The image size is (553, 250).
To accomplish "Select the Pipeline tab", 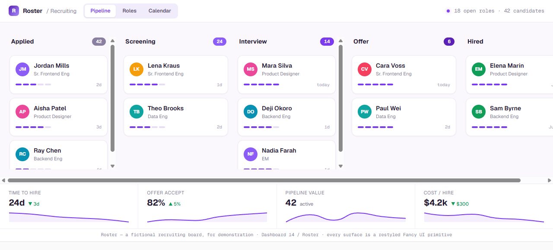I will [x=100, y=11].
